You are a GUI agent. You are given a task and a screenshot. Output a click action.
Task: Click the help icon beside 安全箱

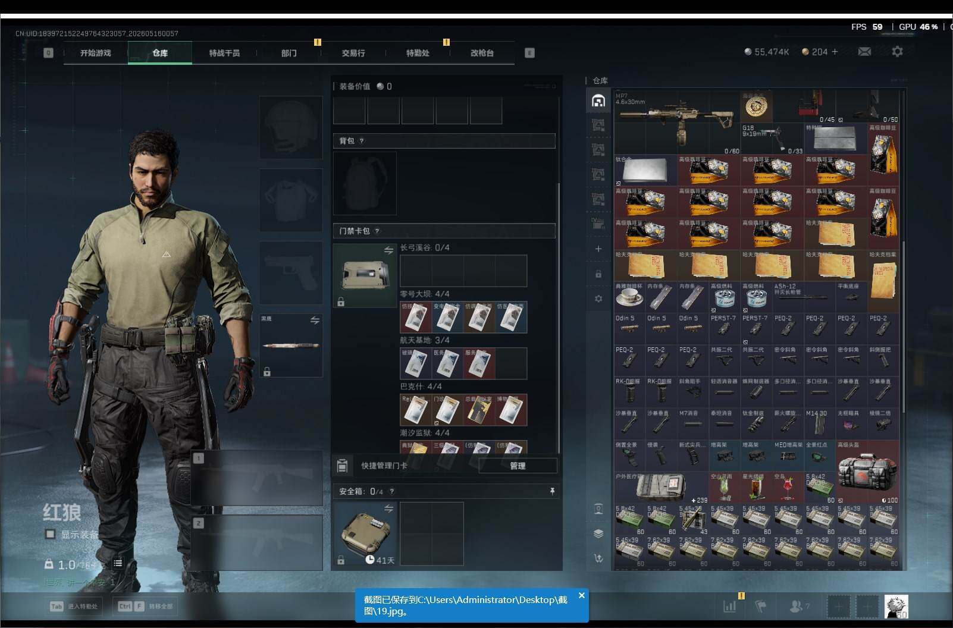click(391, 491)
